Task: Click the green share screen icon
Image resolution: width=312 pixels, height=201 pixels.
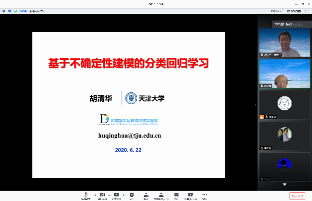Action: [116, 195]
